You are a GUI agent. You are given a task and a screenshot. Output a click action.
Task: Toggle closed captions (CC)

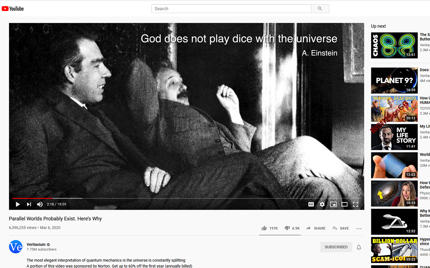311,204
